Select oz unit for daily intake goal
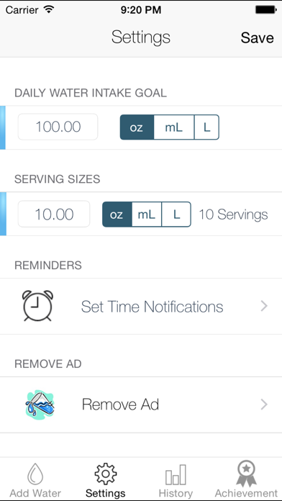 point(137,127)
